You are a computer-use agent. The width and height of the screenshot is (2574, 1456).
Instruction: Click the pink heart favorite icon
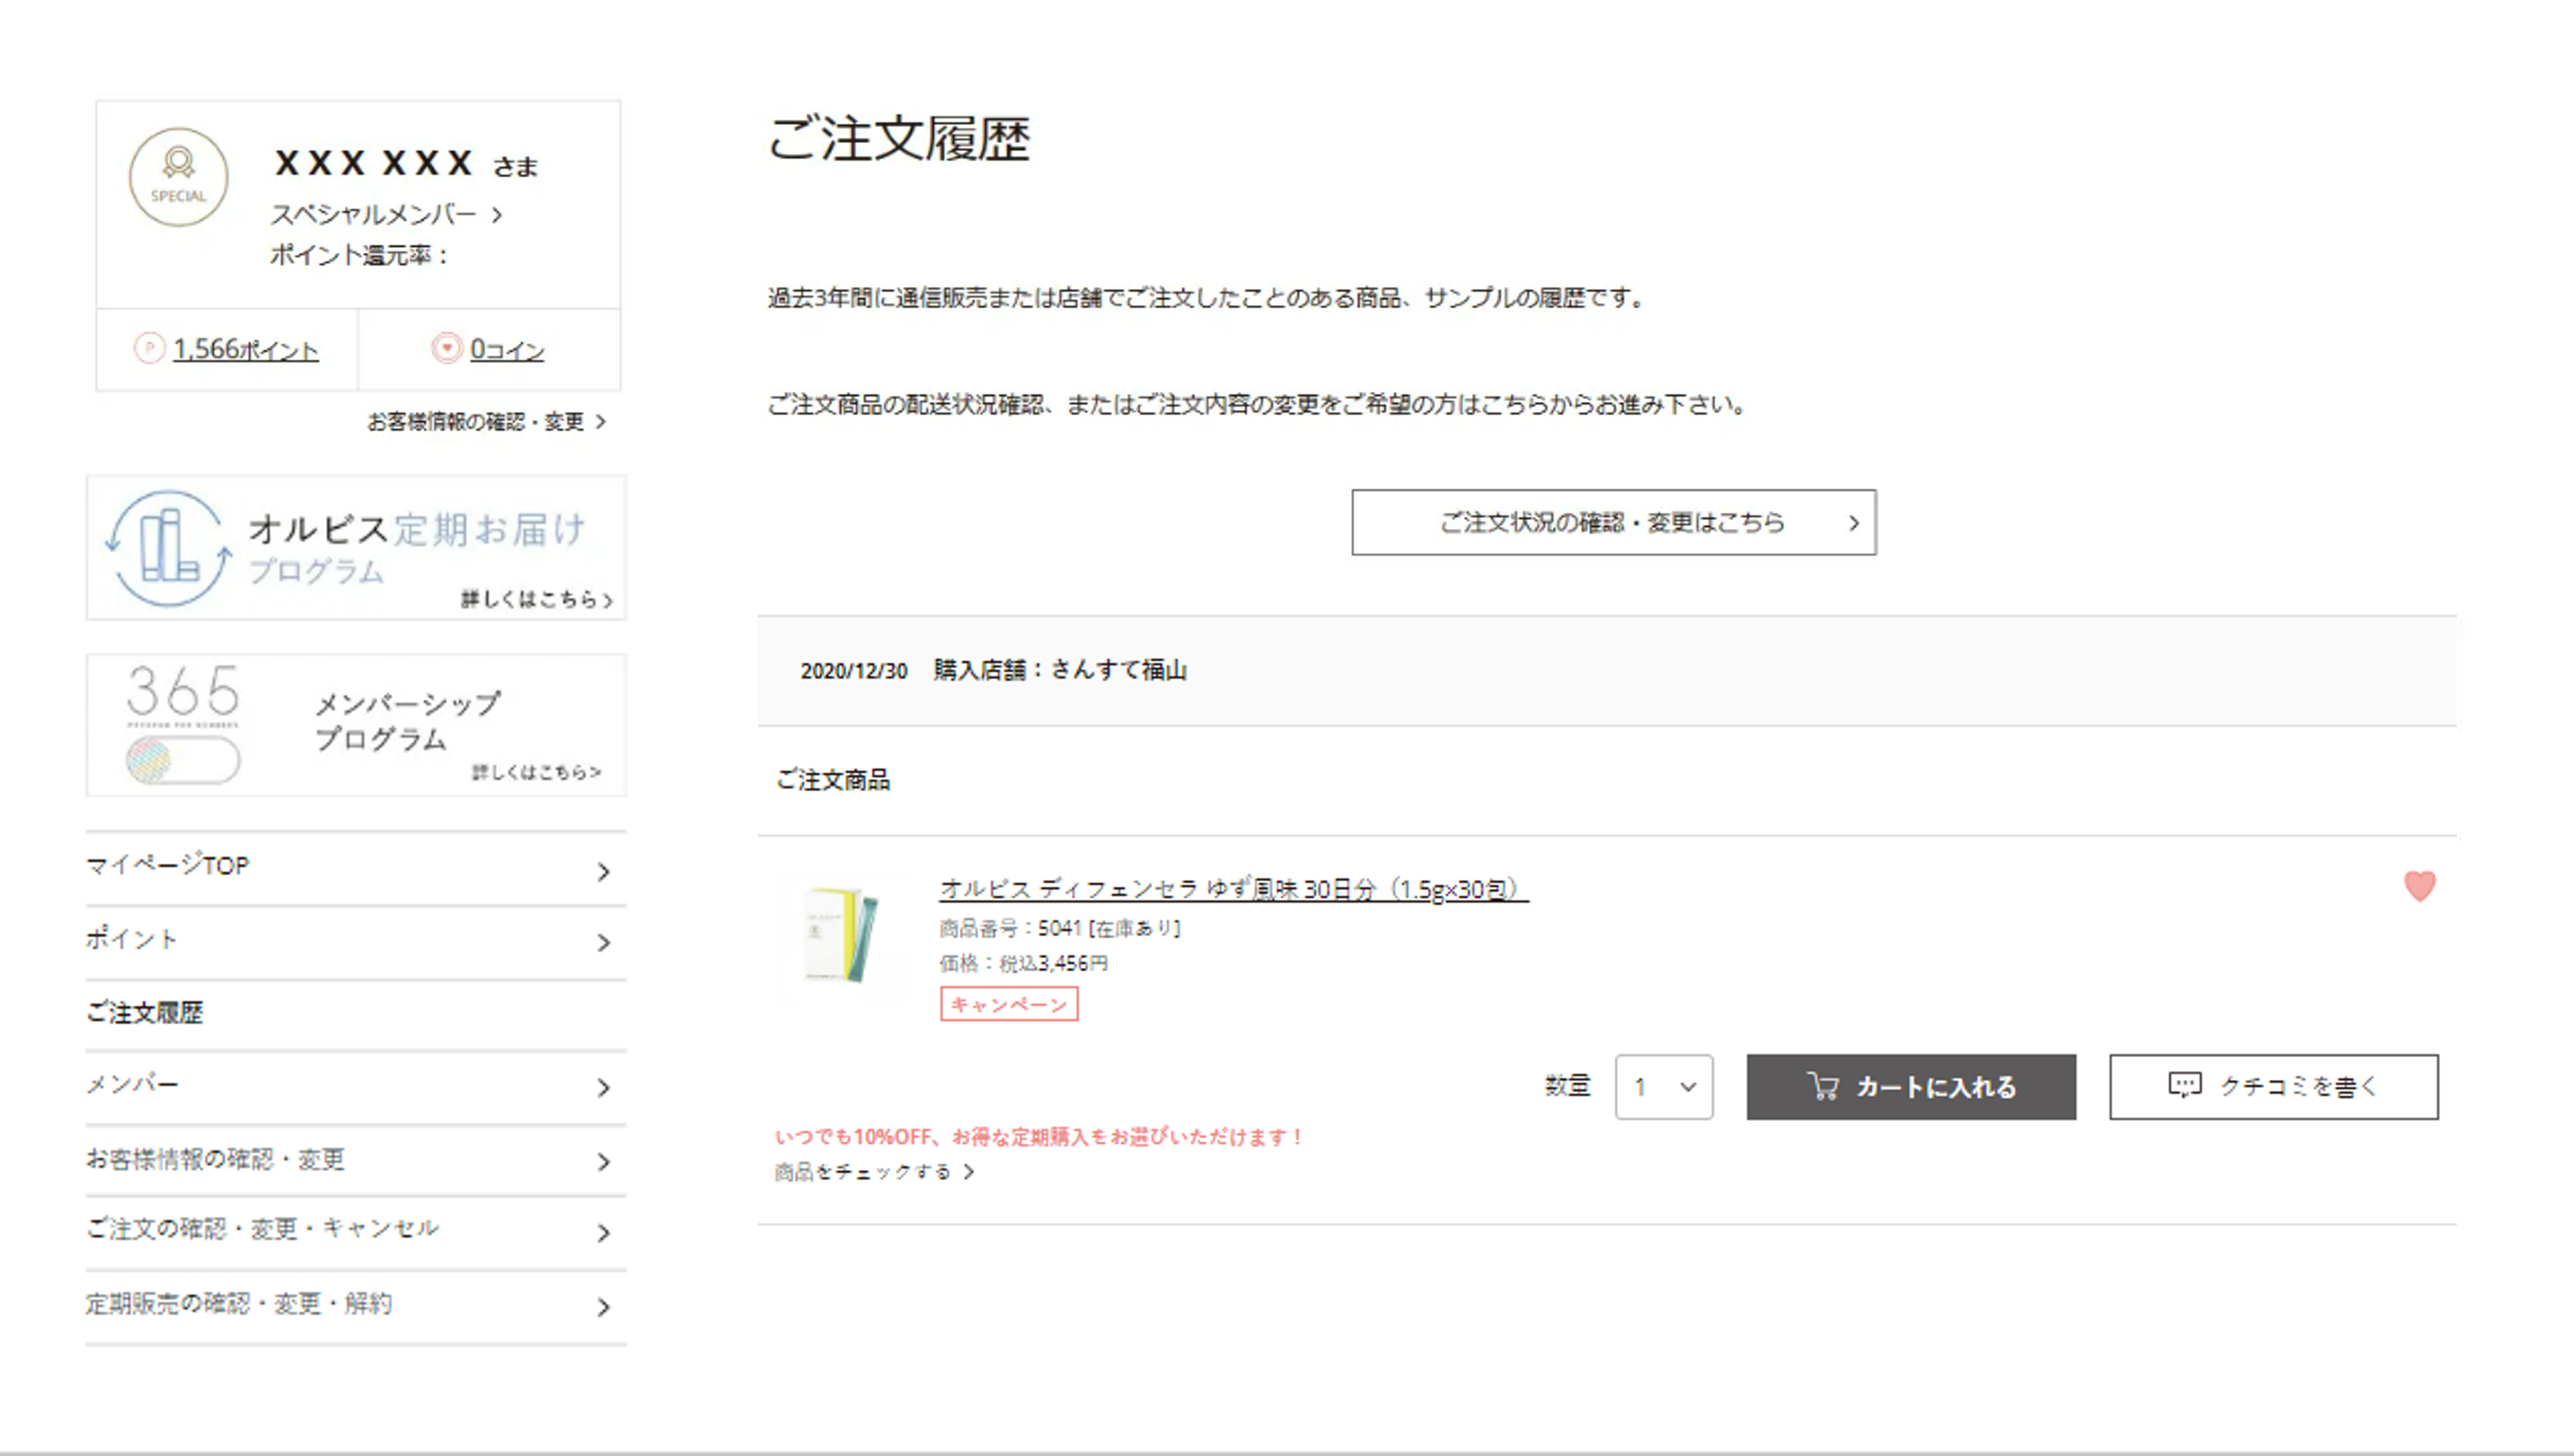[x=2419, y=886]
